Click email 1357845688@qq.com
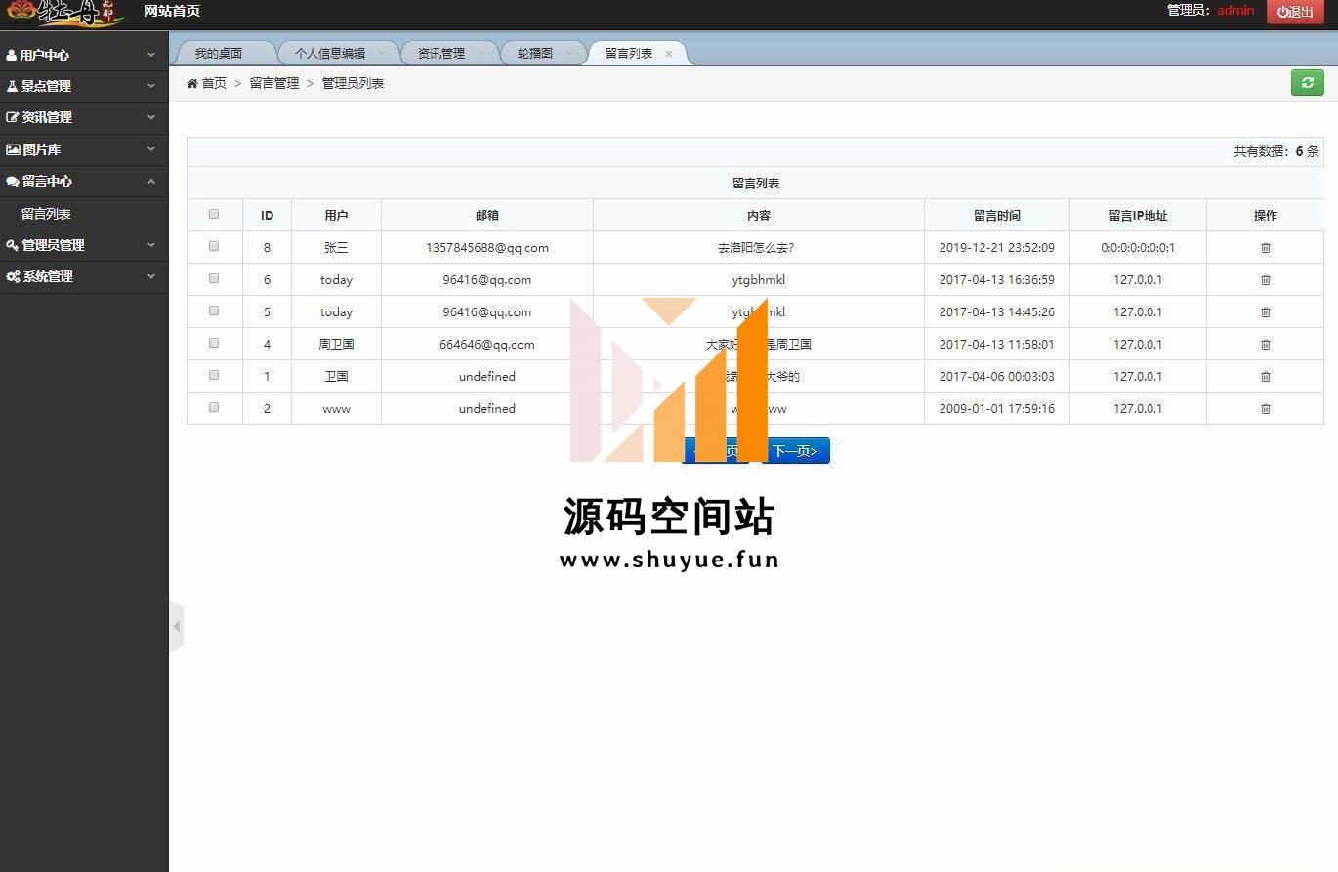The height and width of the screenshot is (872, 1338). (x=487, y=248)
